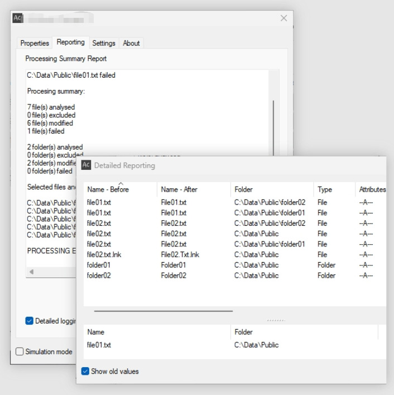Open the About tab
The image size is (394, 395).
click(x=131, y=43)
